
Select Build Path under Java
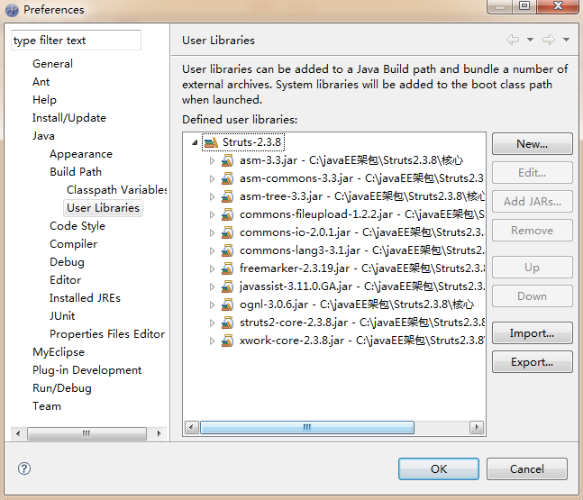[76, 172]
